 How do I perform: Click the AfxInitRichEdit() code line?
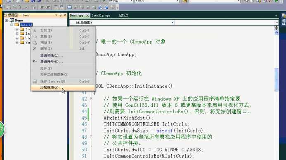click(x=128, y=118)
